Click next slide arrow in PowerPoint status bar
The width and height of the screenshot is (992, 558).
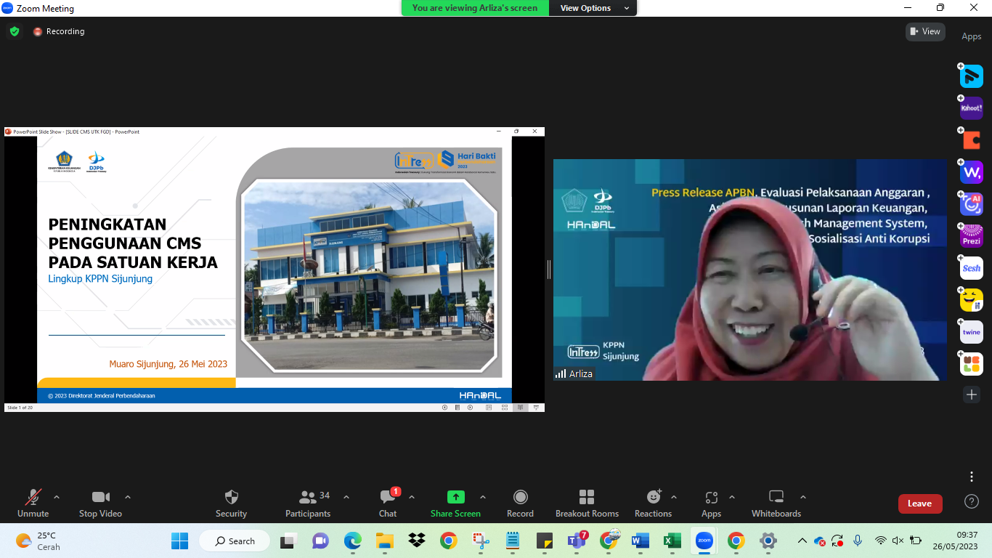click(x=470, y=408)
